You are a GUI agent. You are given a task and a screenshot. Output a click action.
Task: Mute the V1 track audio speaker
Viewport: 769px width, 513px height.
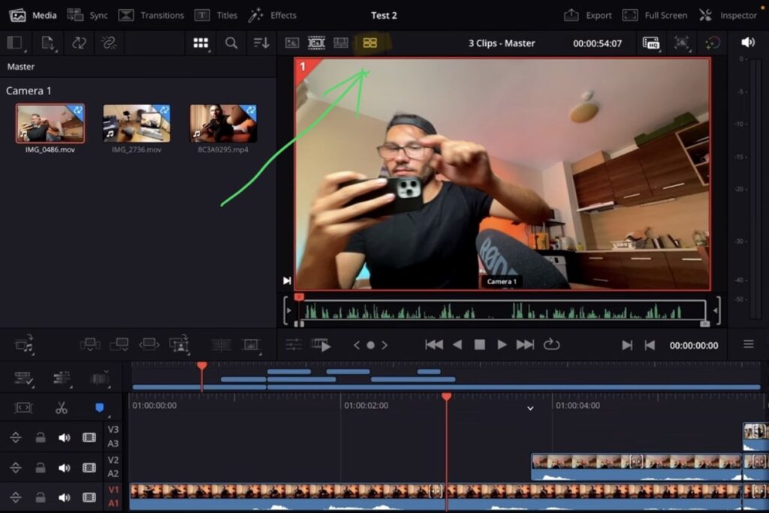click(64, 498)
